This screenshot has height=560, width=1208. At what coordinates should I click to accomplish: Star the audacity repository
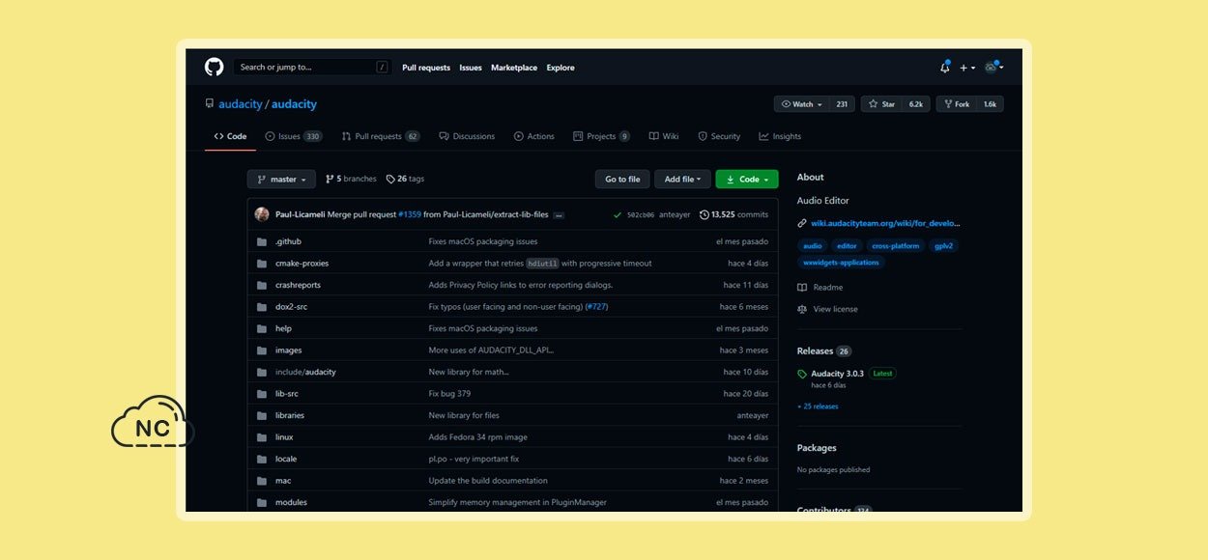[x=882, y=104]
